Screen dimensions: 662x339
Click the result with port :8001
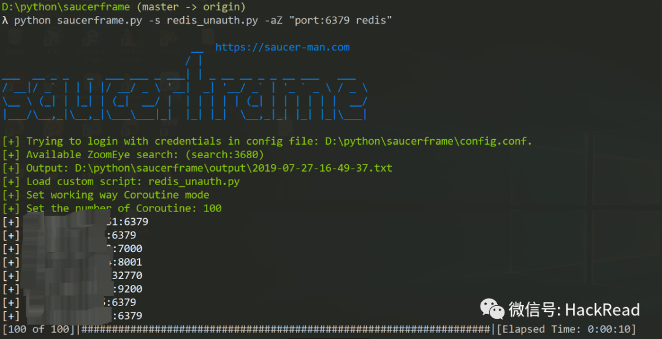coord(72,262)
